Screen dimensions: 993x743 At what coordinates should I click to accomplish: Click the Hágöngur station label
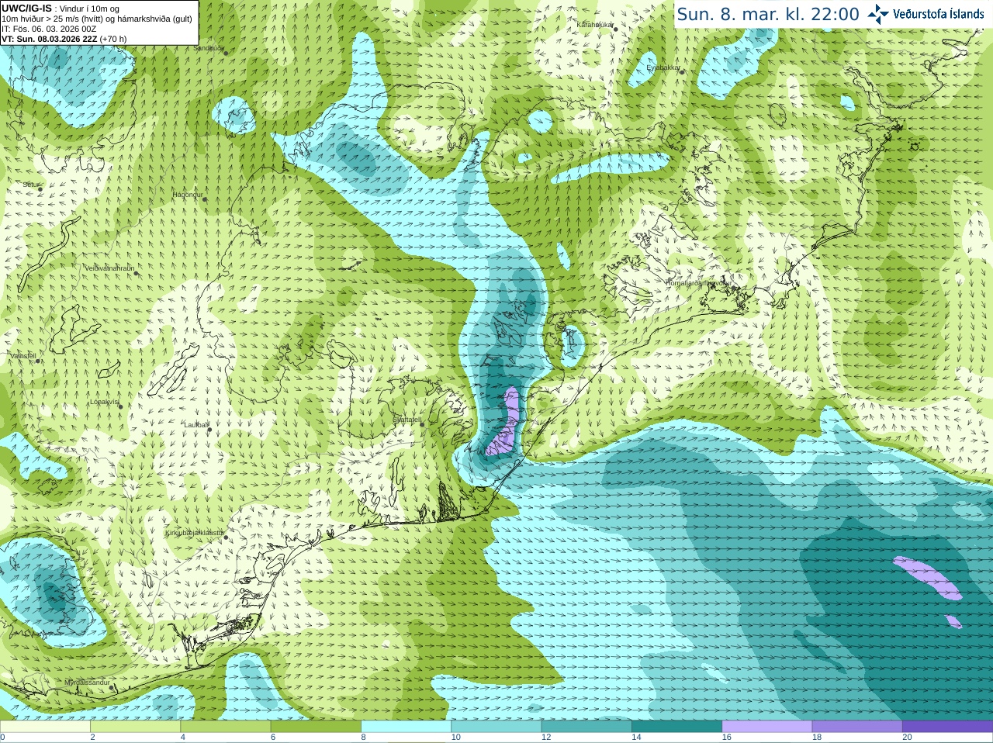point(187,195)
